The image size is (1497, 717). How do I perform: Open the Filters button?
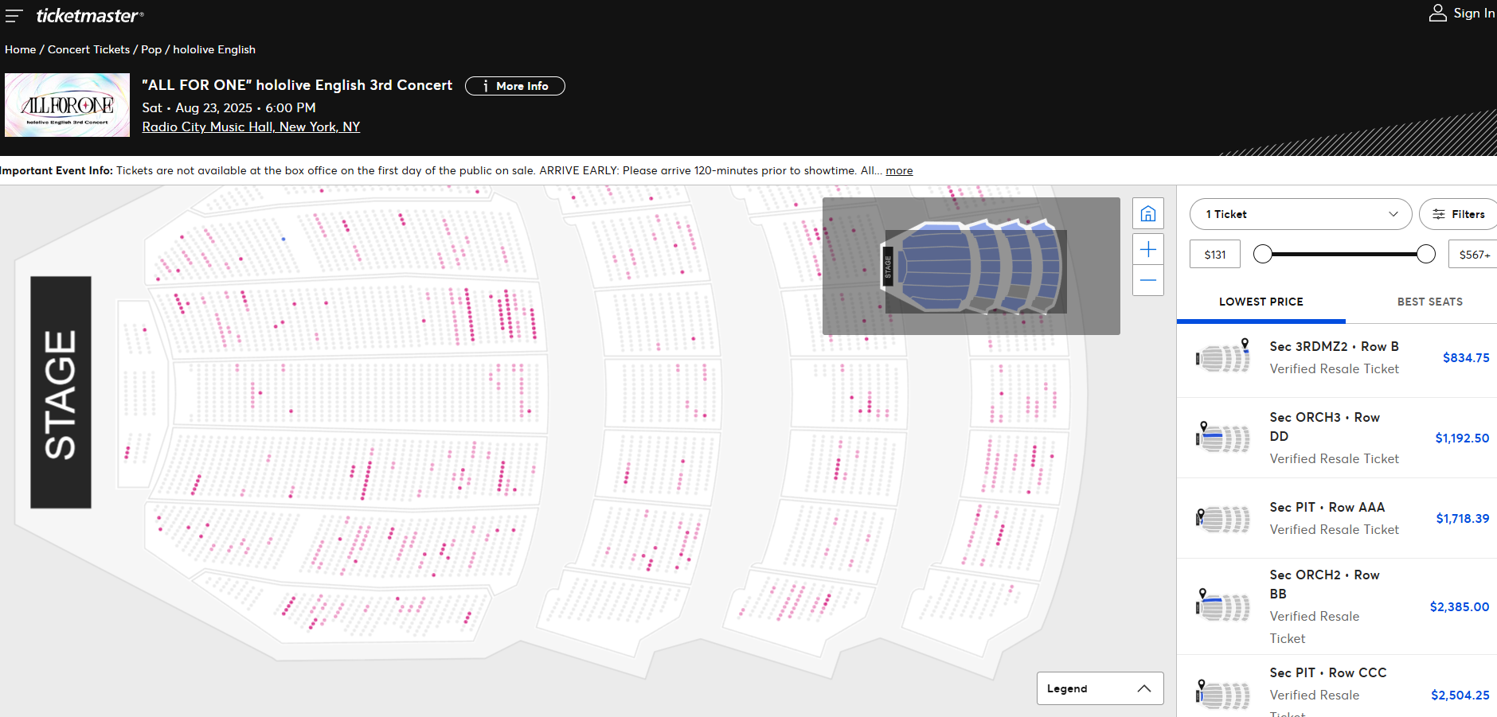1459,214
